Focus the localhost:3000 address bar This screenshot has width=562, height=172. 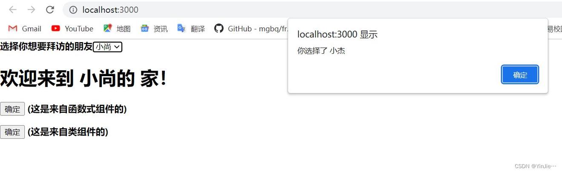point(298,9)
